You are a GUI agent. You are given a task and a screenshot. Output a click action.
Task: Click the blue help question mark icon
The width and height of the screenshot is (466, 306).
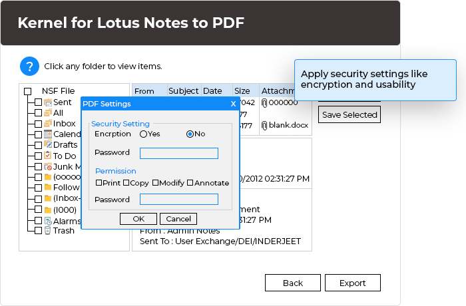(29, 67)
